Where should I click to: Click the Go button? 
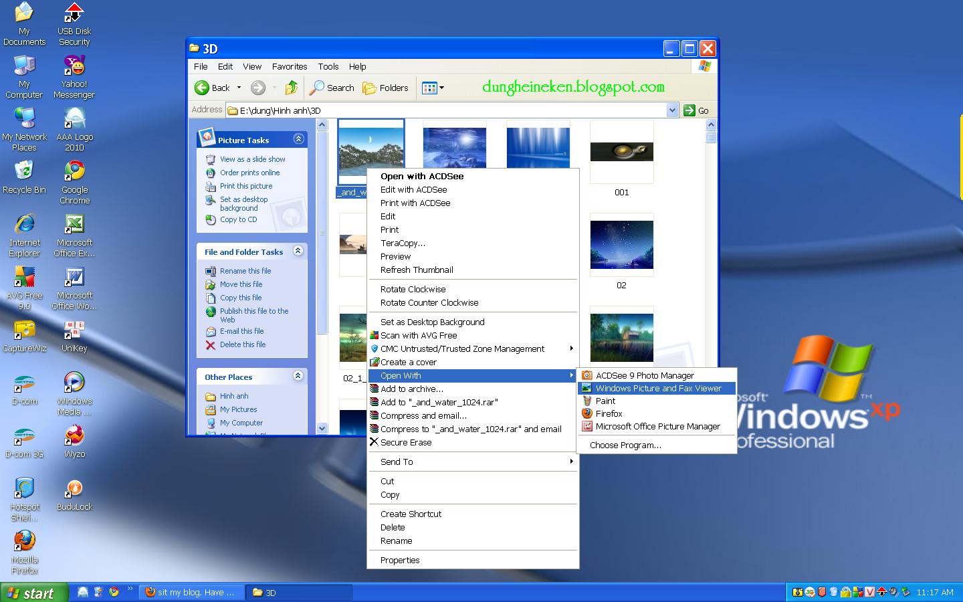coord(696,110)
